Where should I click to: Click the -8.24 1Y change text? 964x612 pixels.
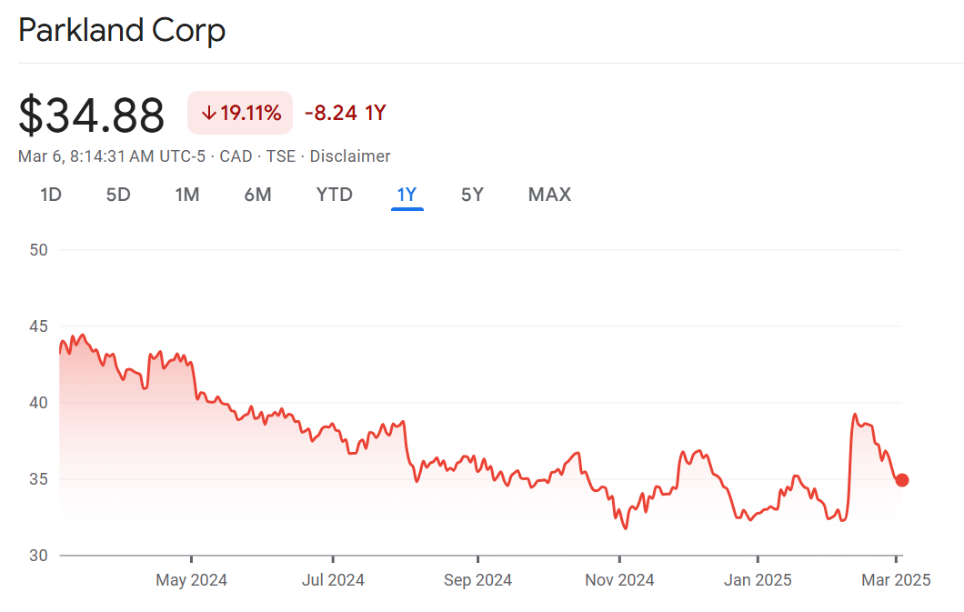(x=346, y=114)
